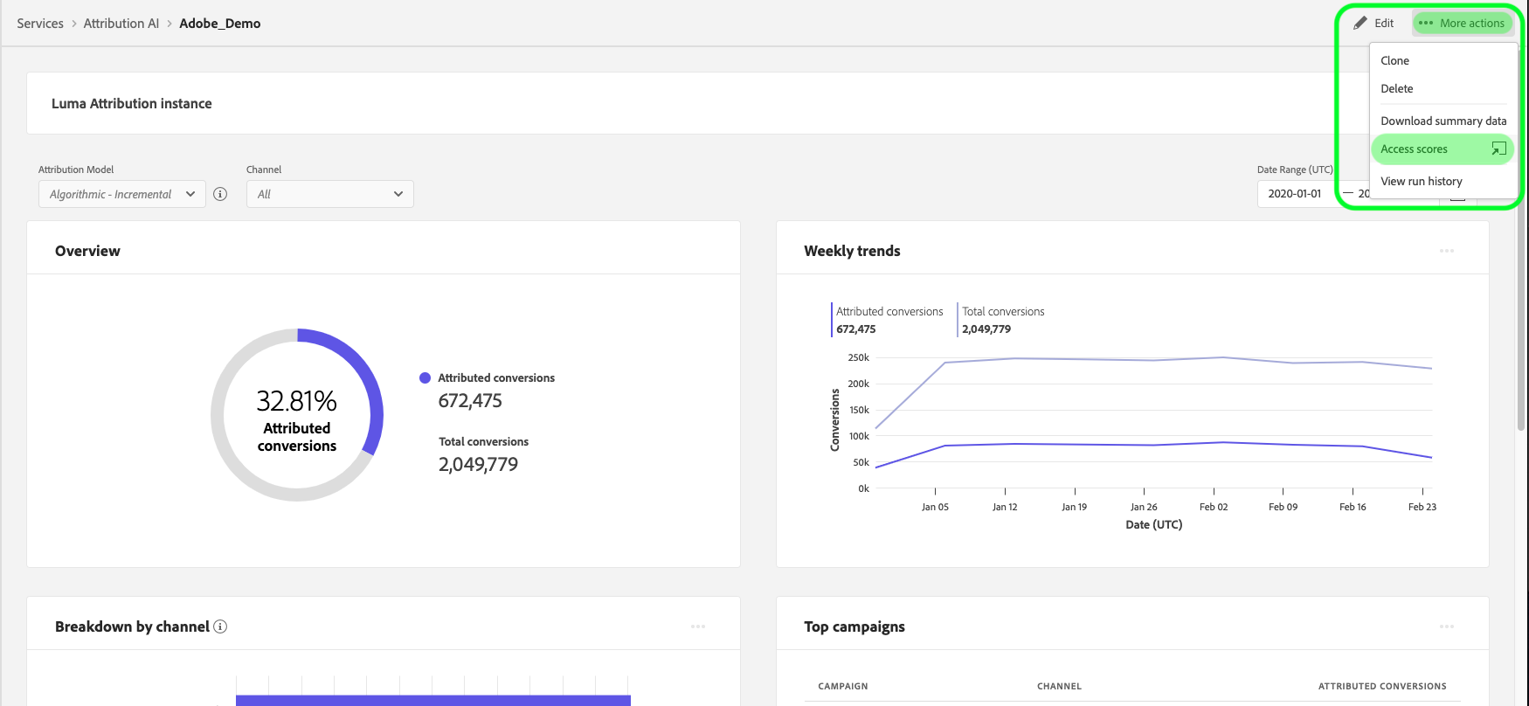
Task: Click the 2020-01-01 start date field
Action: pos(1295,194)
